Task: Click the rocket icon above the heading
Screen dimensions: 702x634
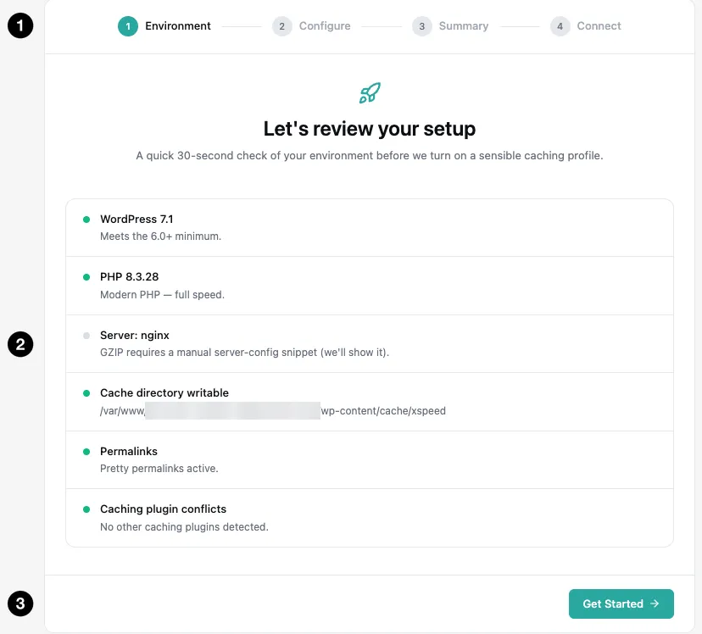Action: coord(370,93)
